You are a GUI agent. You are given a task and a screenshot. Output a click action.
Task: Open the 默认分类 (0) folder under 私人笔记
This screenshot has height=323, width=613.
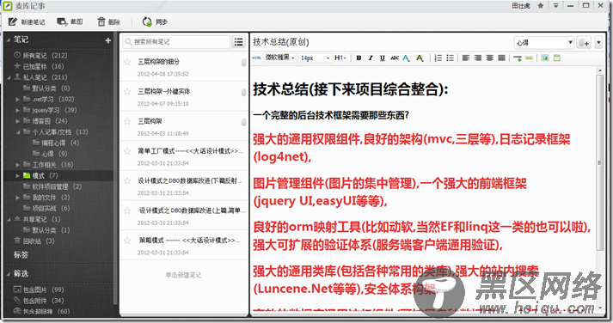click(46, 88)
